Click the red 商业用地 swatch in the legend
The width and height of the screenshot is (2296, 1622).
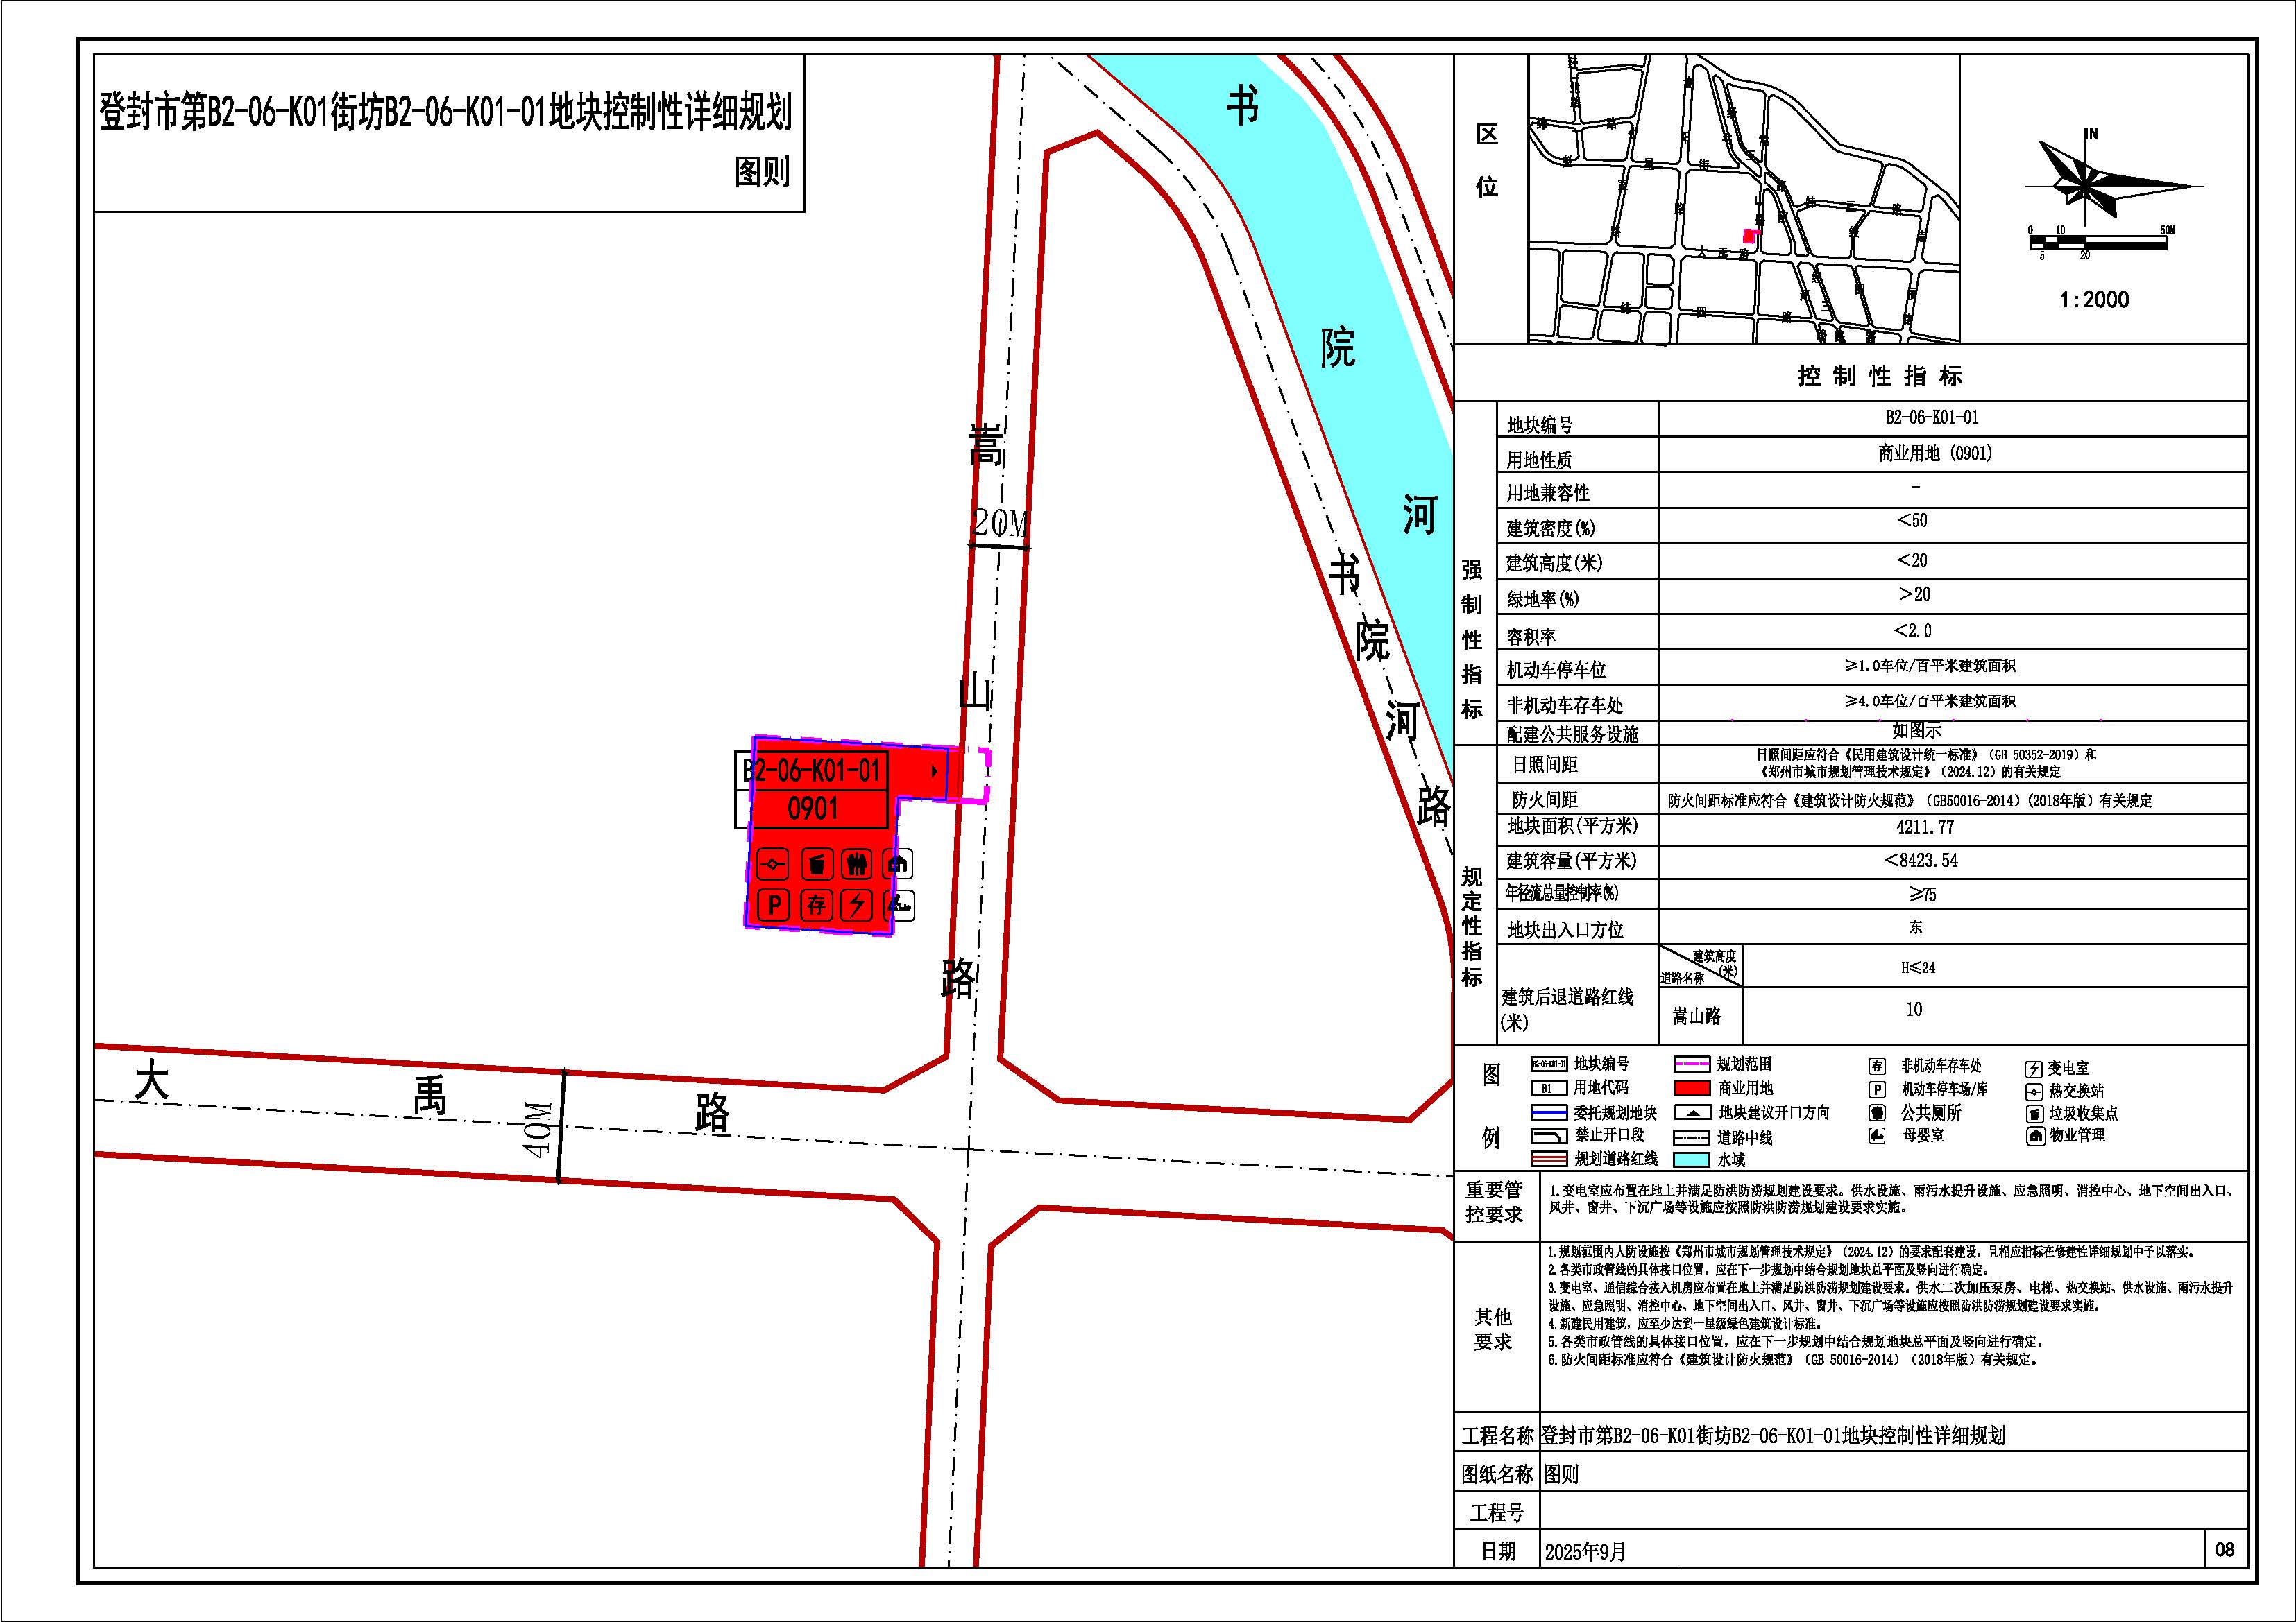pos(1692,1088)
